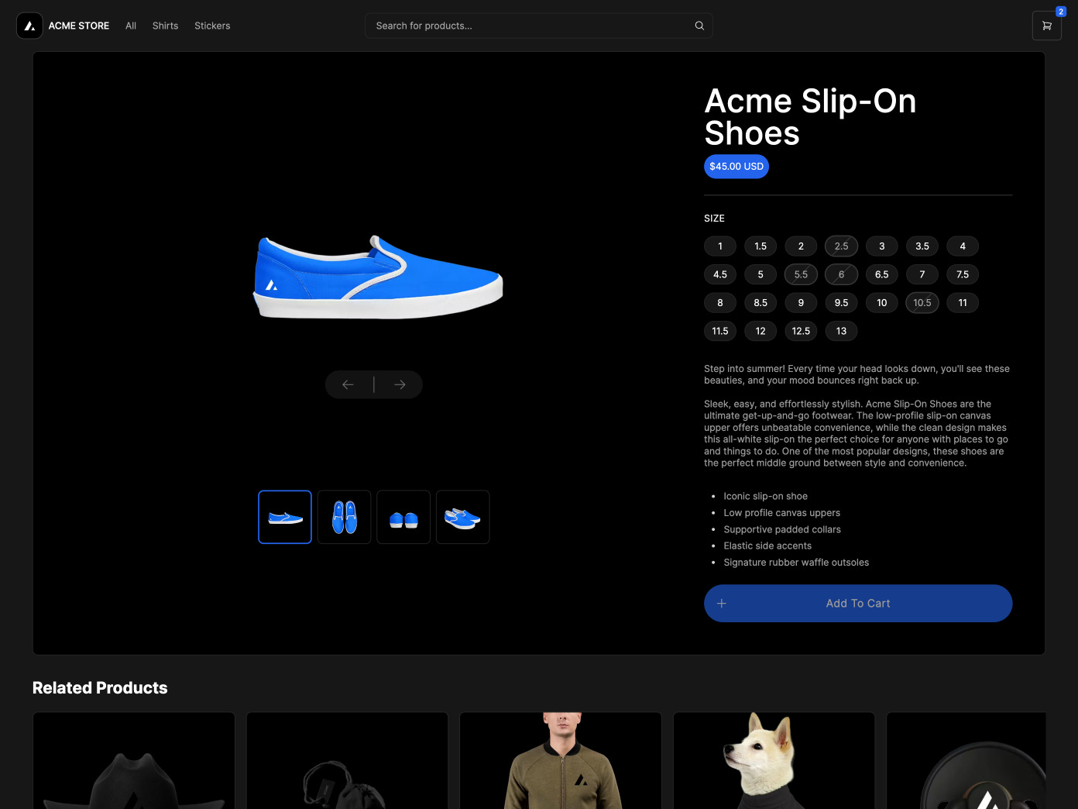Click the Supportive padded collars bullet
Viewport: 1078px width, 809px height.
click(x=782, y=529)
